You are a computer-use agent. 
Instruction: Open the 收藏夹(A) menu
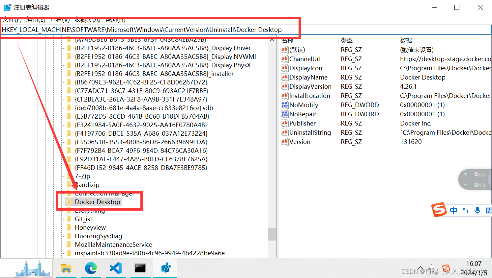point(87,20)
